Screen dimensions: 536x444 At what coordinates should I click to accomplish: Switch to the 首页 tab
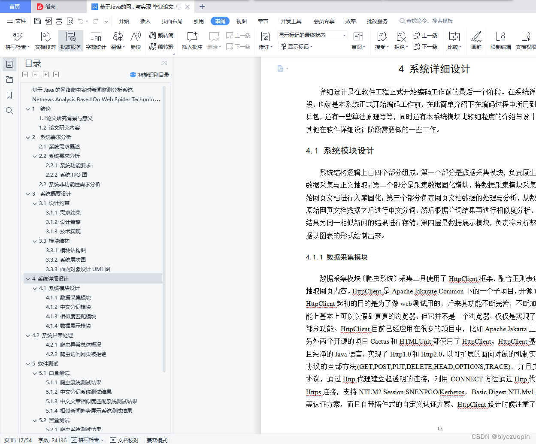click(x=15, y=6)
